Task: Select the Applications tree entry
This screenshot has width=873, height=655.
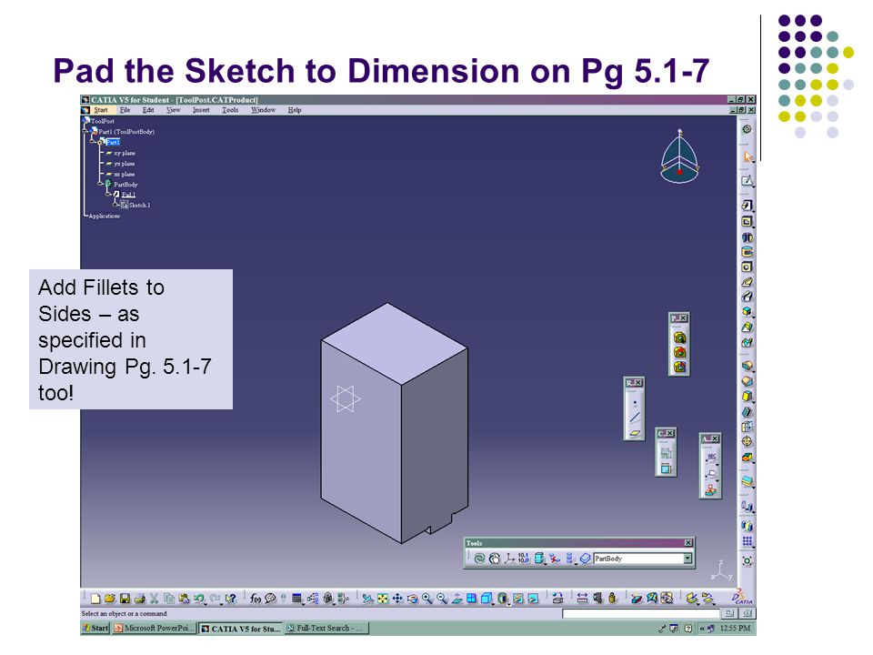Action: (104, 217)
